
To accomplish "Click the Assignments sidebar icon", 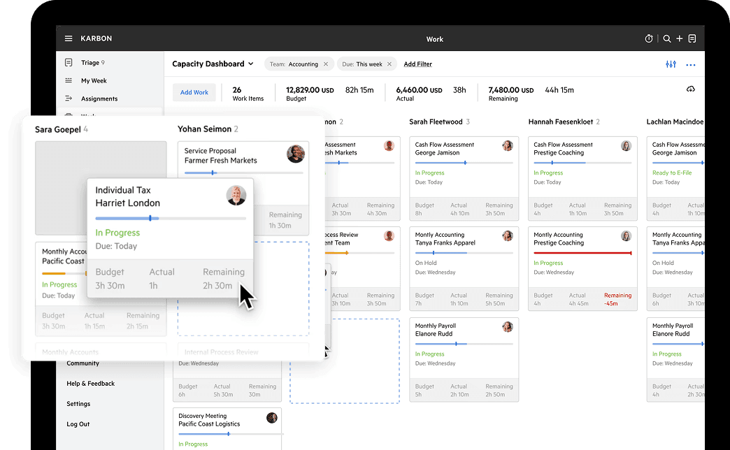I will pos(69,99).
